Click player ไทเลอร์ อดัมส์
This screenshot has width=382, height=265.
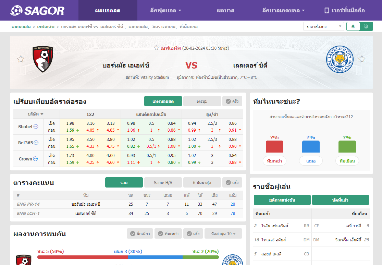coord(274,240)
